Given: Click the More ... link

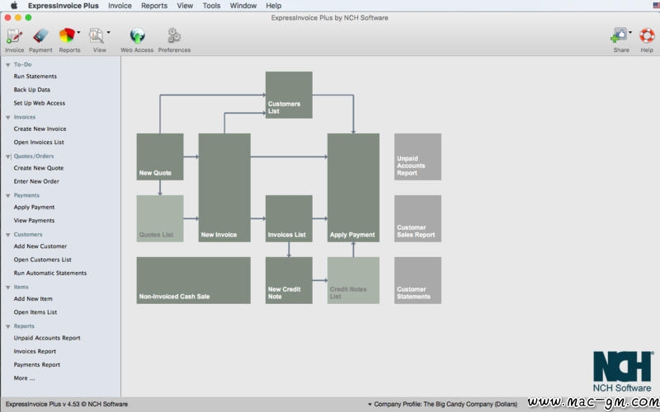Looking at the screenshot, I should point(24,378).
